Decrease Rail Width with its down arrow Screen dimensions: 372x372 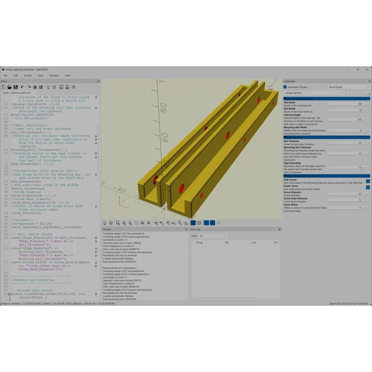pos(368,110)
